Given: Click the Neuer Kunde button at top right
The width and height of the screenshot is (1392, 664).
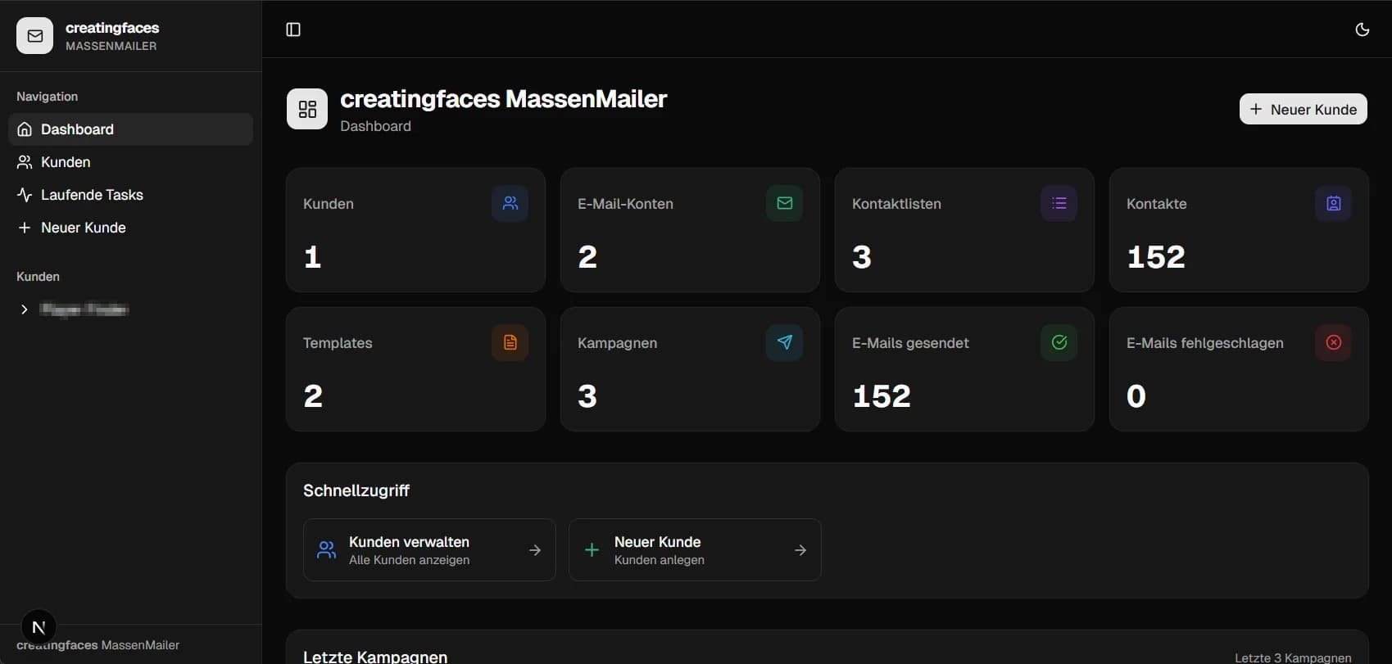Looking at the screenshot, I should (x=1303, y=109).
